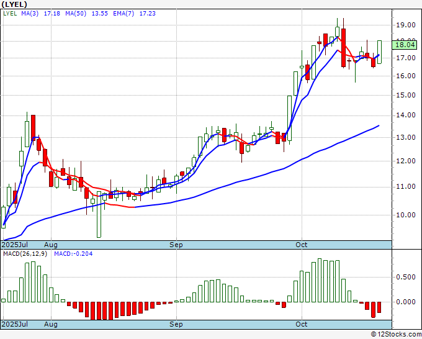Click the (LYEL) ticker title
Image resolution: width=422 pixels, height=339 pixels.
point(14,4)
